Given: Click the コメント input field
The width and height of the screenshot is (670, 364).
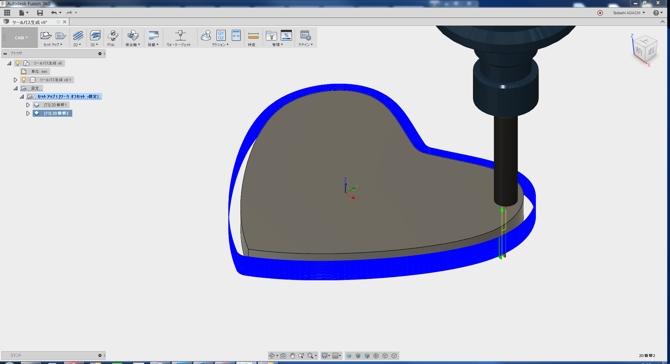Looking at the screenshot, I should pyautogui.click(x=52, y=355).
